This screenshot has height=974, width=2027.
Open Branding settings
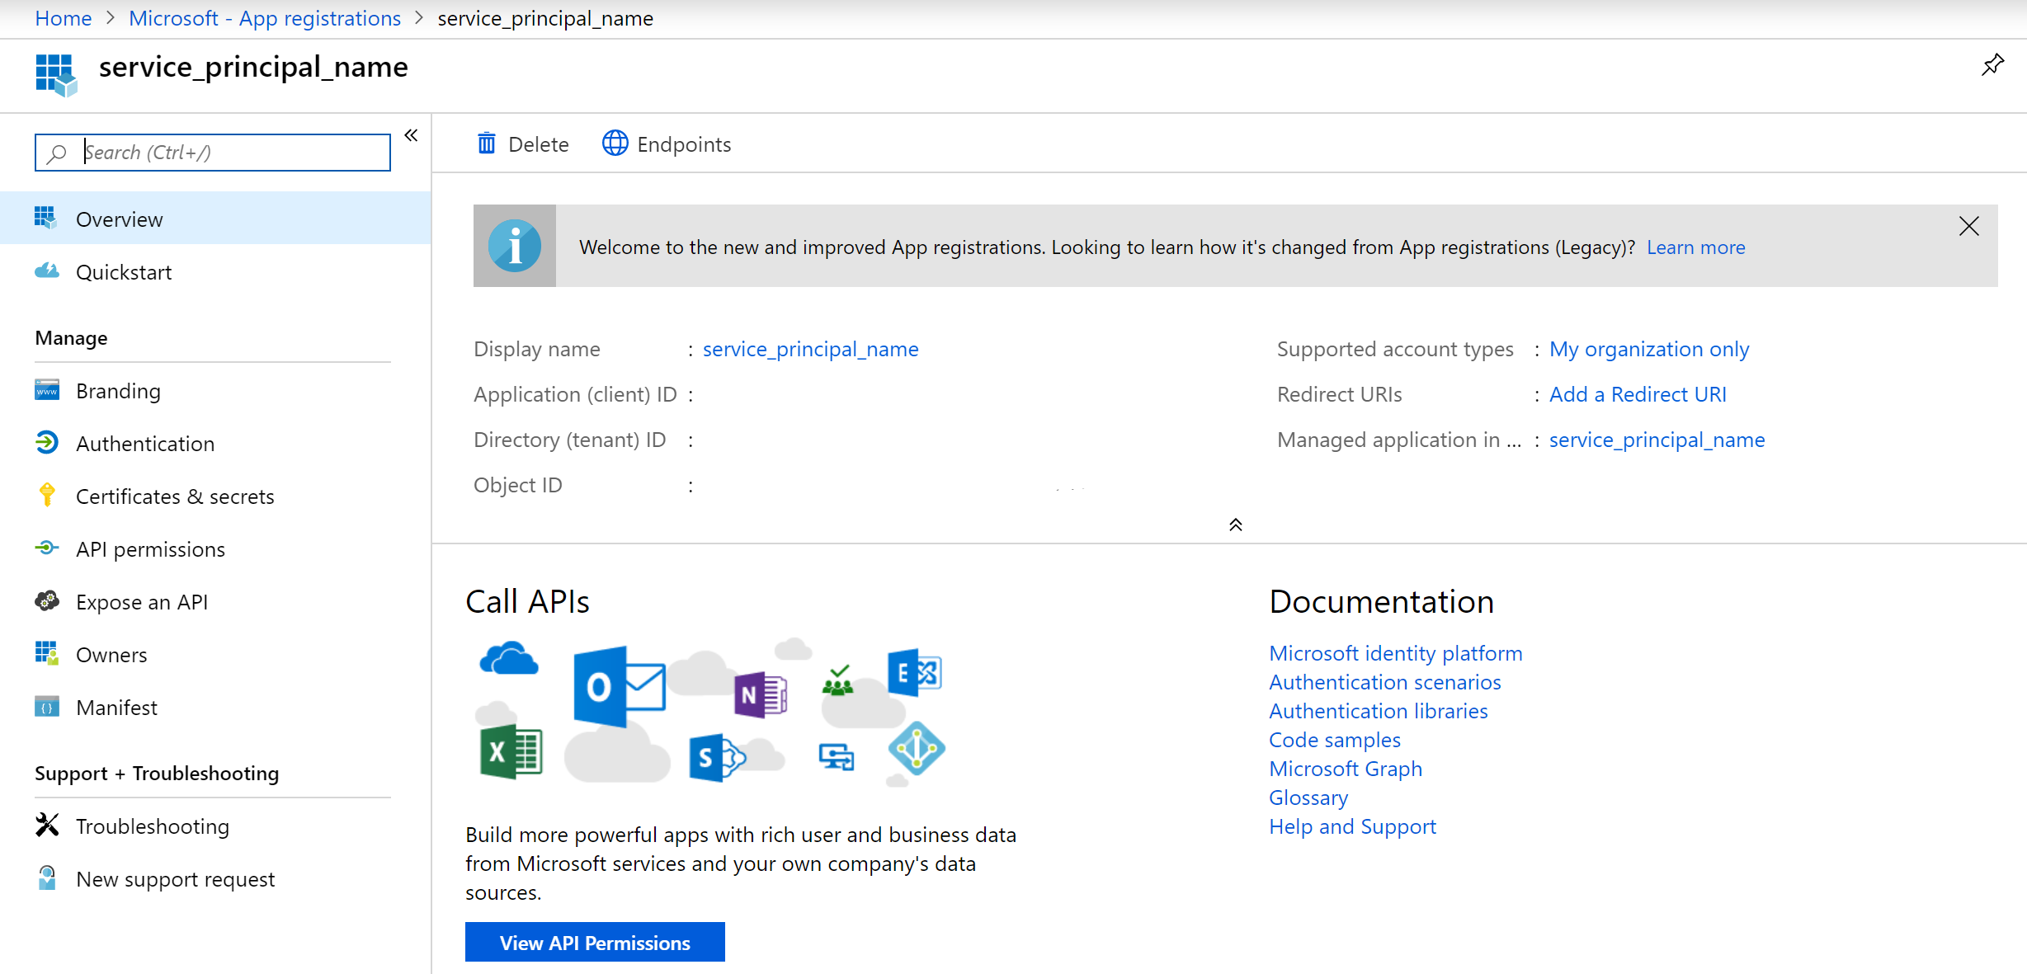[x=116, y=390]
